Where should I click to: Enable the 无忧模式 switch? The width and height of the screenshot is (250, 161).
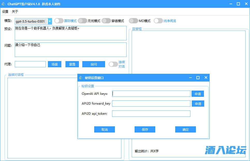tap(83, 21)
